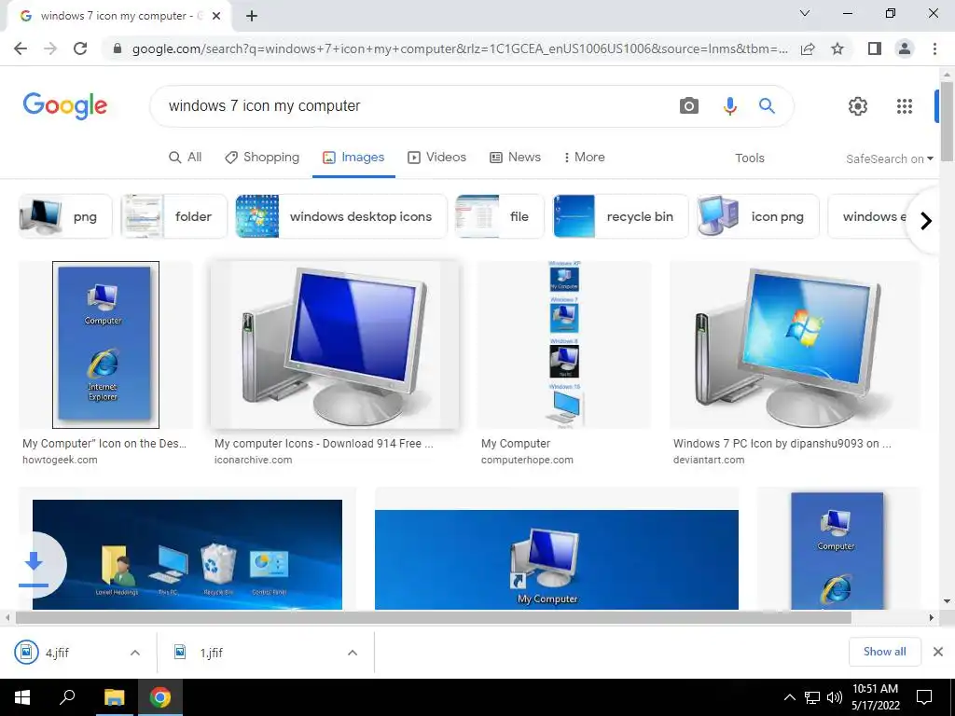
Task: Bookmark this page with the star icon
Action: coord(837,48)
